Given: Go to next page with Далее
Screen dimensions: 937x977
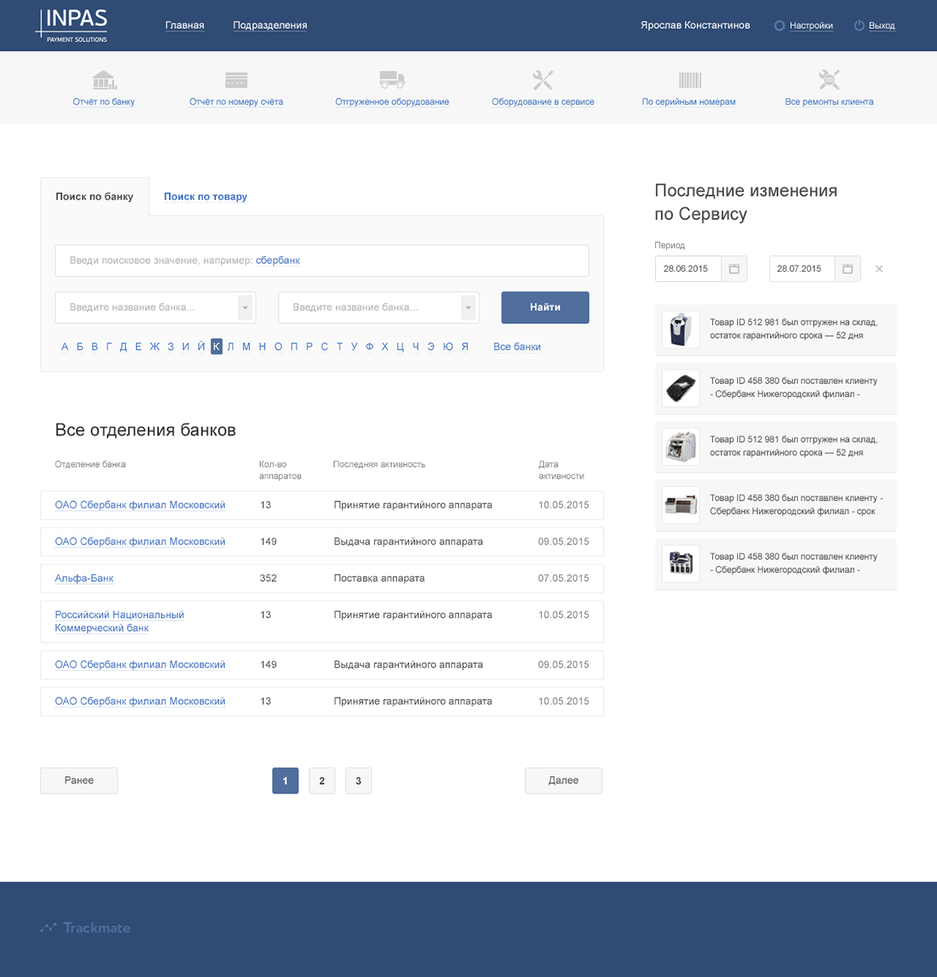Looking at the screenshot, I should point(564,780).
